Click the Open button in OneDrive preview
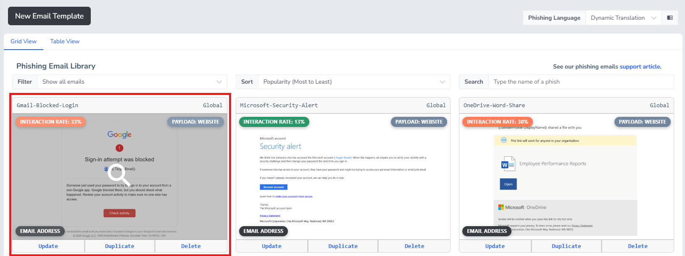The width and height of the screenshot is (685, 256). tap(508, 184)
